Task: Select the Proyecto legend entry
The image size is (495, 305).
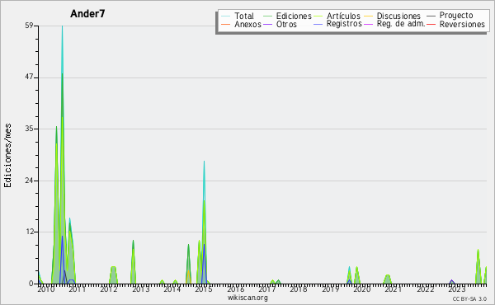Action: (x=456, y=16)
